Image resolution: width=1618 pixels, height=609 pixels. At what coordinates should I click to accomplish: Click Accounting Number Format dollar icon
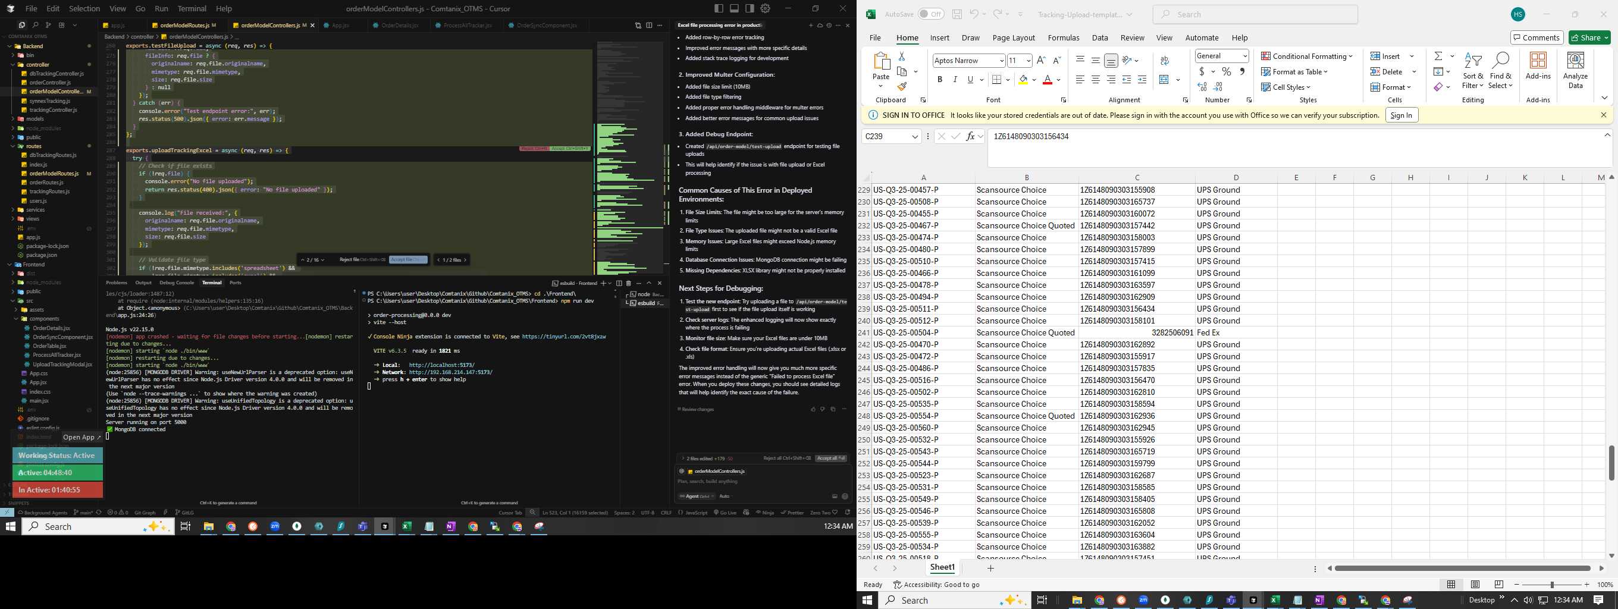1202,71
